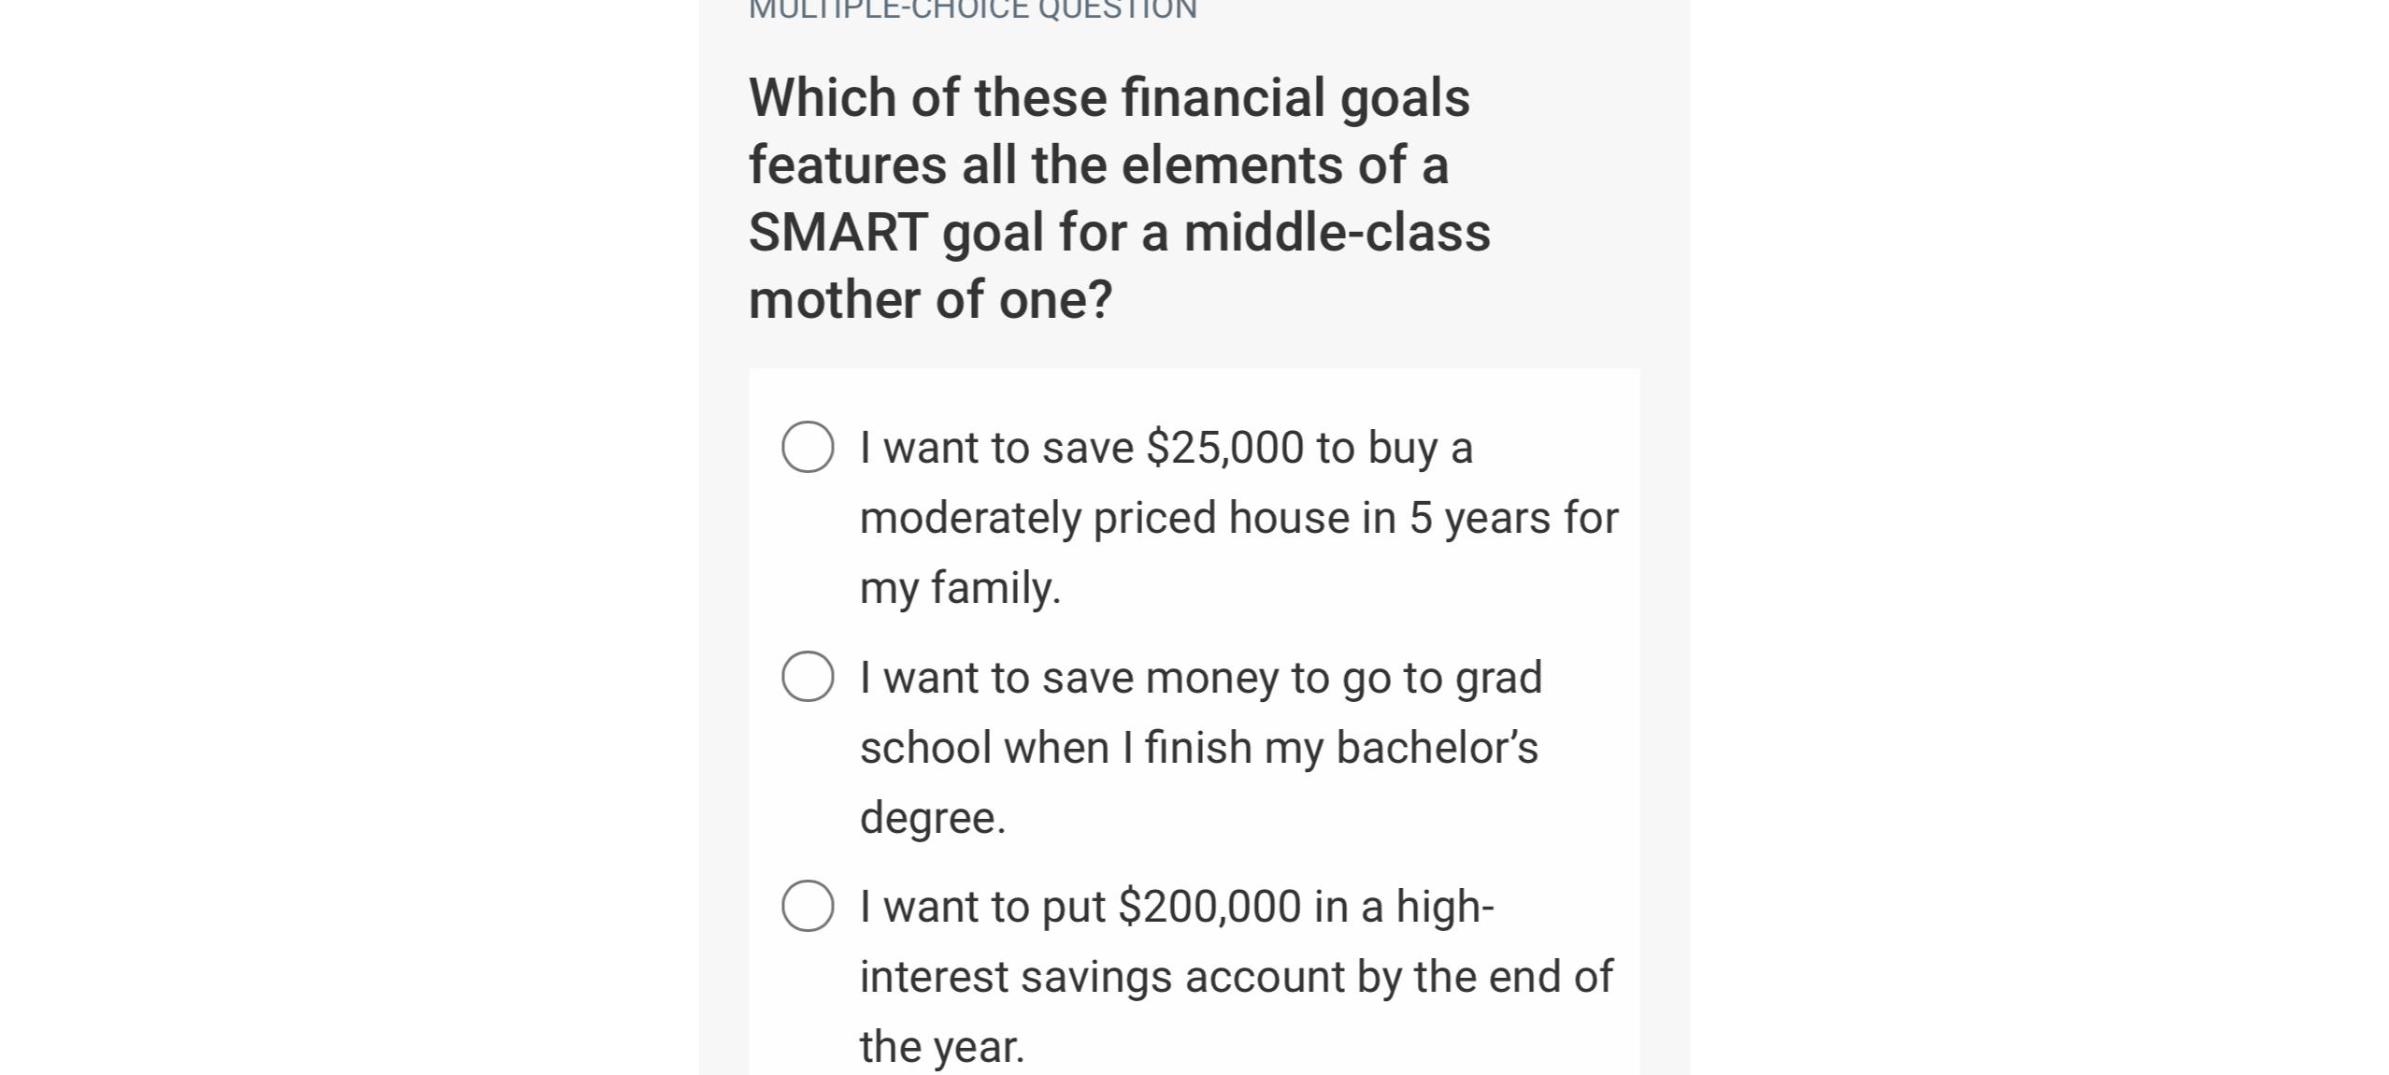Pick the $200,000 high-interest savings account answer

pos(808,905)
